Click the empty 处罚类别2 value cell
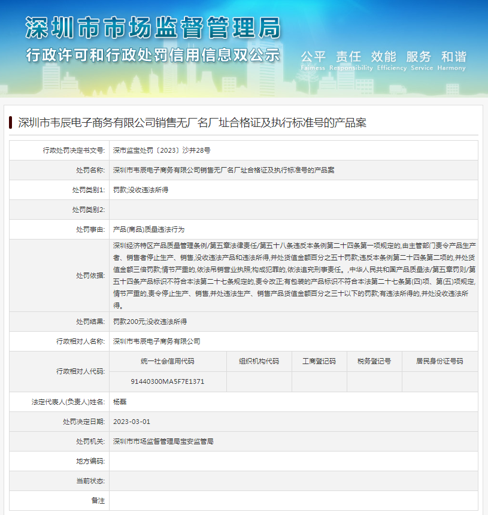This screenshot has width=488, height=515. [x=293, y=210]
